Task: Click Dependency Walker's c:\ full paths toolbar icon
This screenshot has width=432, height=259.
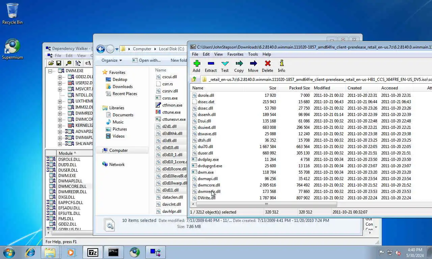Action: (88, 63)
